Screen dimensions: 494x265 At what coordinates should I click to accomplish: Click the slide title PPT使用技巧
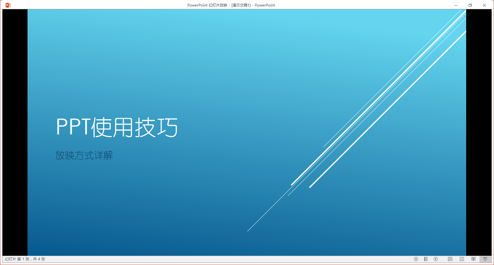(117, 127)
